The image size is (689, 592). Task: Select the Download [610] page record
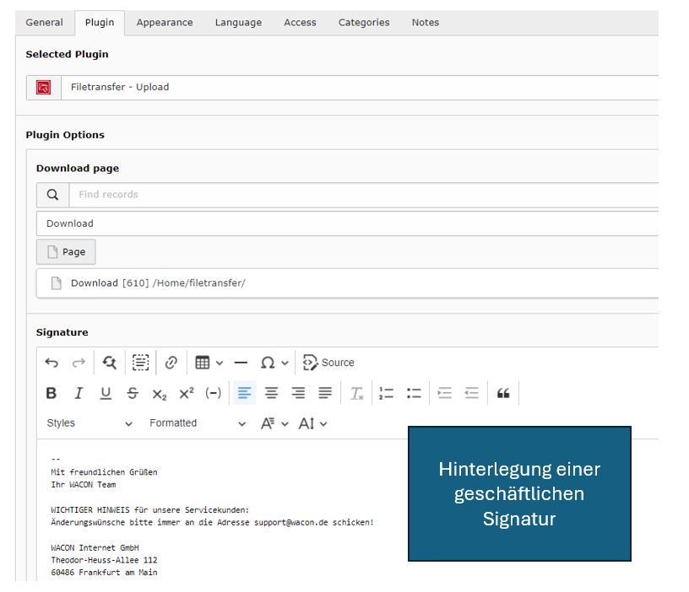pos(158,283)
